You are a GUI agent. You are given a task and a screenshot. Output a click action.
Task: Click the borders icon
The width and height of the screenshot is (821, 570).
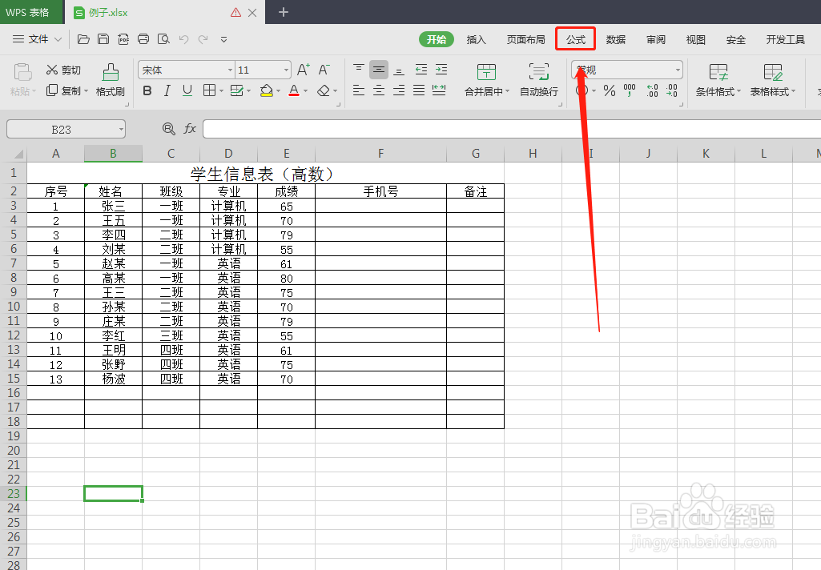(x=209, y=91)
